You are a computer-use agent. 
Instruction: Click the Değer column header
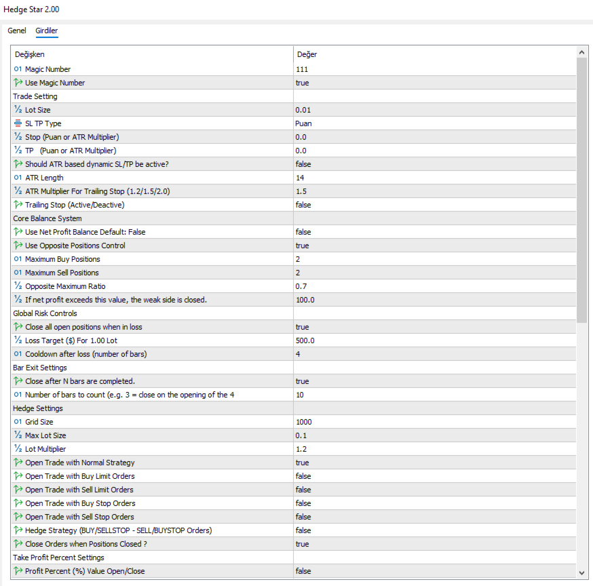(x=307, y=54)
